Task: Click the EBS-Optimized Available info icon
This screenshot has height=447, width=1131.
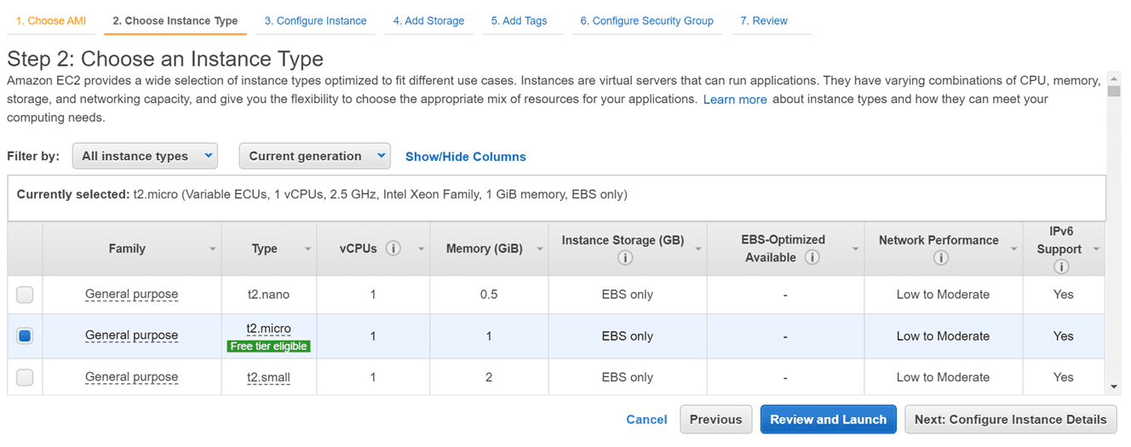Action: pyautogui.click(x=812, y=258)
